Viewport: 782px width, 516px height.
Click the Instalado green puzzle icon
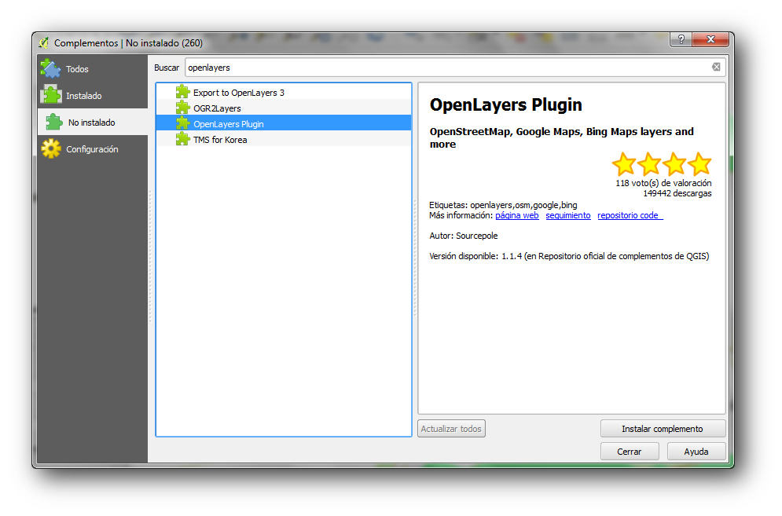click(x=50, y=95)
